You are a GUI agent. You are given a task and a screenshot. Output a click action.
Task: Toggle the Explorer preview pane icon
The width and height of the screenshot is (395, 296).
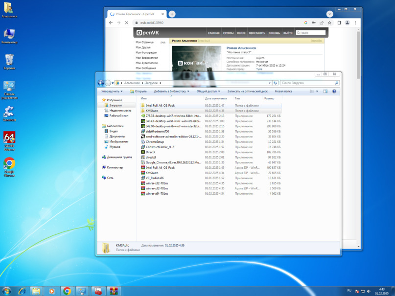click(x=325, y=91)
